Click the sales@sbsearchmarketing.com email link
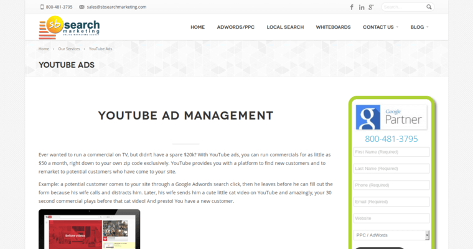This screenshot has width=473, height=249. point(116,7)
